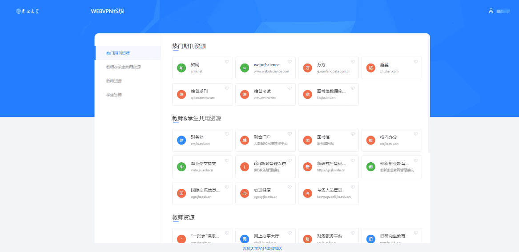Select 热门期刊资源 in the sidebar
This screenshot has height=252, width=519.
128,53
